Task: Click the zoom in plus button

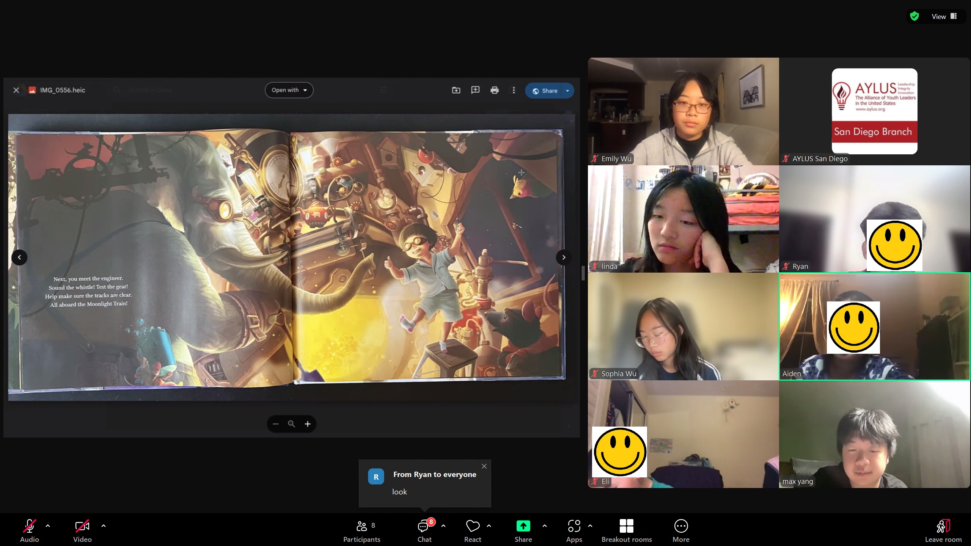Action: pos(308,424)
